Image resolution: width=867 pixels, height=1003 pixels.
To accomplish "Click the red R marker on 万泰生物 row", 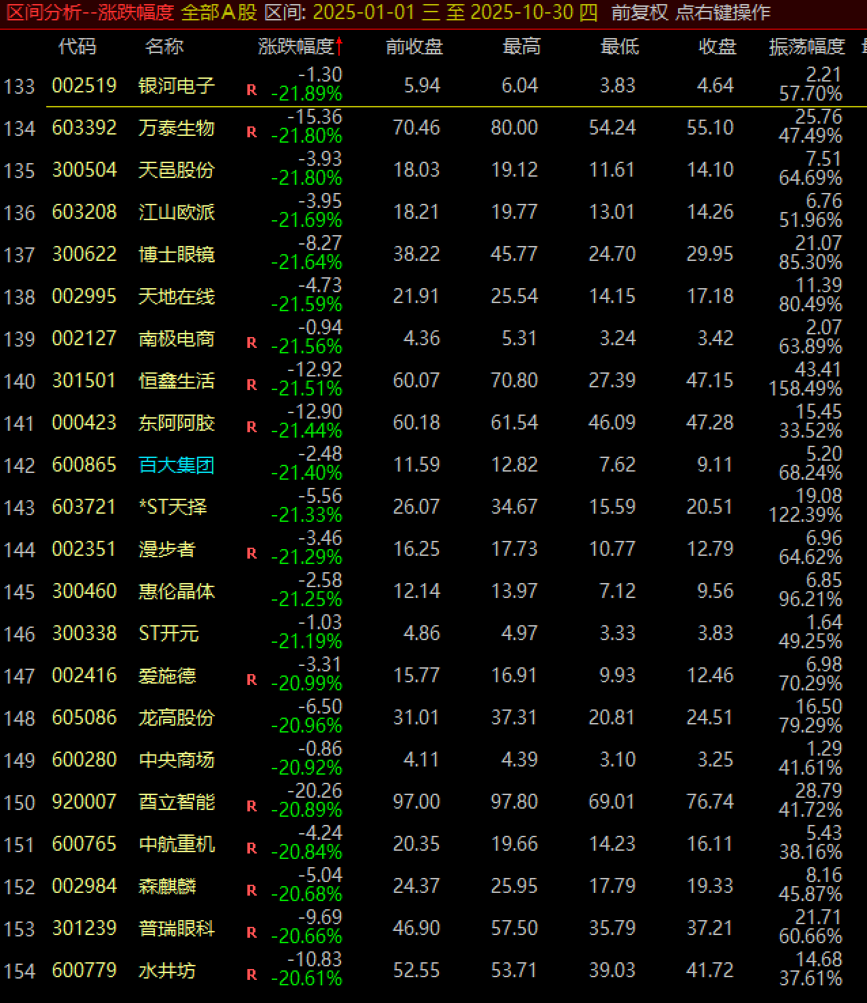I will click(x=251, y=132).
